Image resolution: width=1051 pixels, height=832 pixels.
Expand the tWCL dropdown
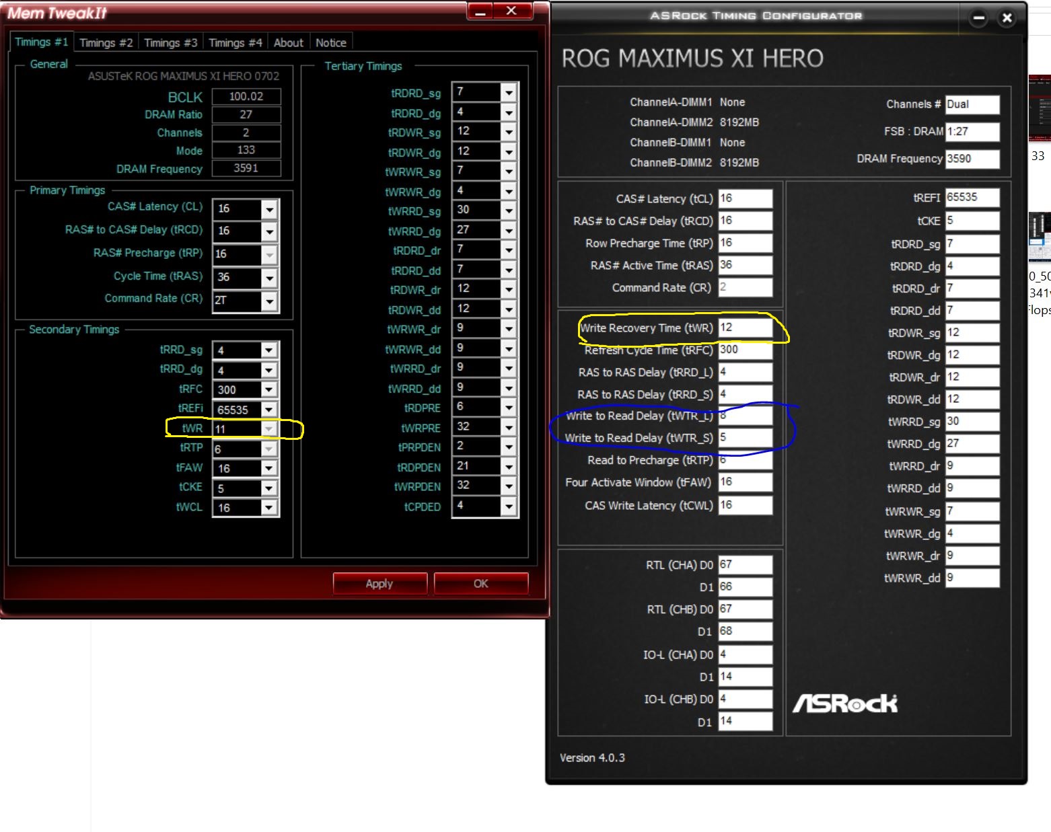(x=269, y=508)
